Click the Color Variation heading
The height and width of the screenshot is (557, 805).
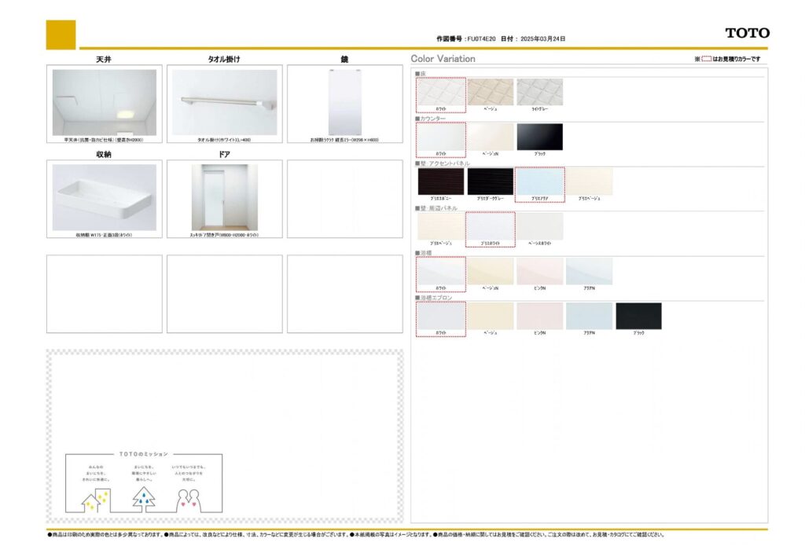coord(443,59)
